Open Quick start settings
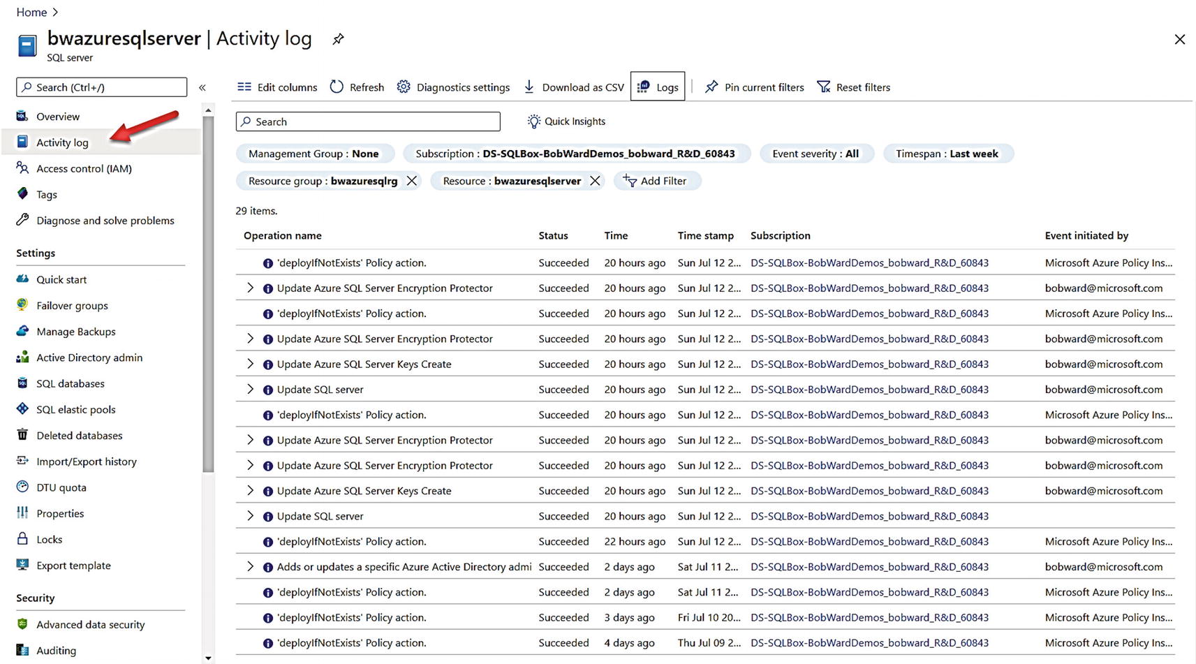1196x664 pixels. [61, 279]
